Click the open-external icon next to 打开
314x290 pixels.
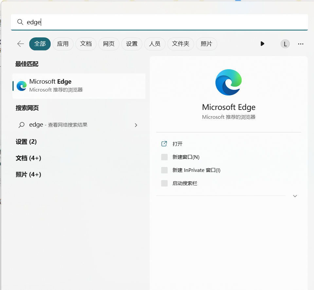pyautogui.click(x=164, y=144)
